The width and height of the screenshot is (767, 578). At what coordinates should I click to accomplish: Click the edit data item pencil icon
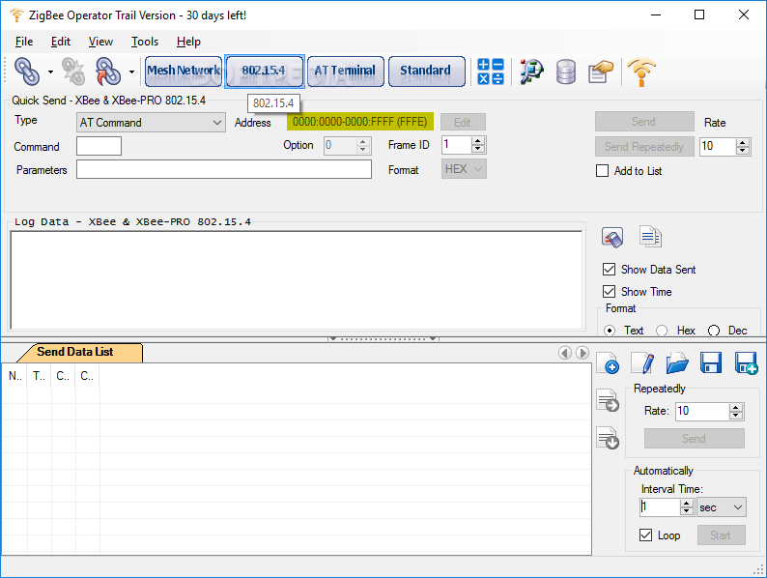(642, 363)
